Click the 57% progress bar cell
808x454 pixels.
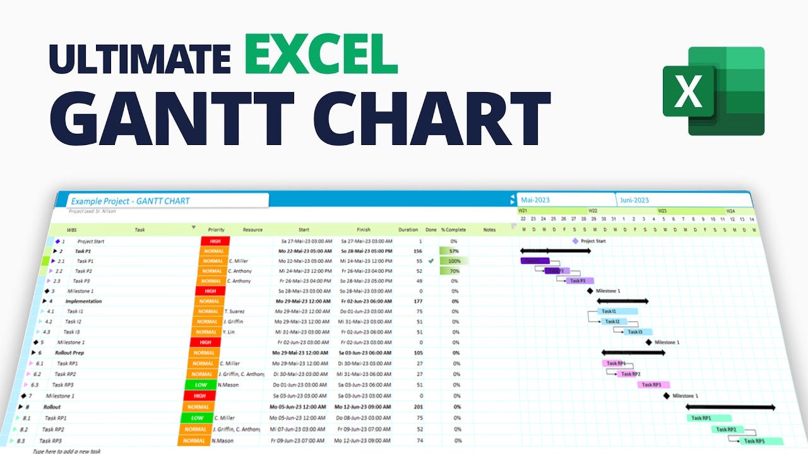(x=454, y=251)
